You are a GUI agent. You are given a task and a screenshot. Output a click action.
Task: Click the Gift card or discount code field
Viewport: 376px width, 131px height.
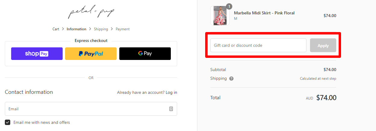pos(258,45)
